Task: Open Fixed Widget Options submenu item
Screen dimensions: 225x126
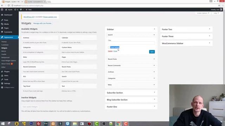Action: [8, 61]
